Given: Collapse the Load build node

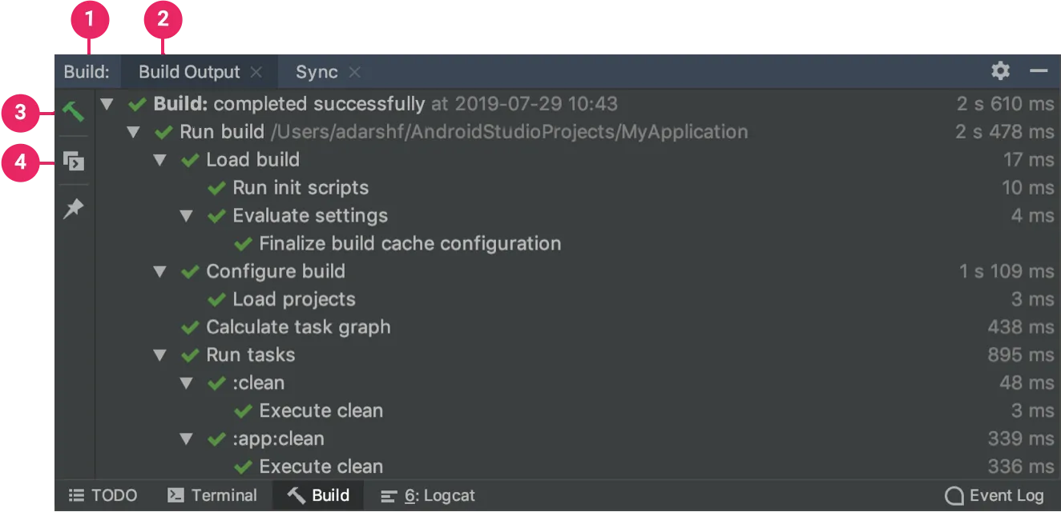Looking at the screenshot, I should pos(160,160).
